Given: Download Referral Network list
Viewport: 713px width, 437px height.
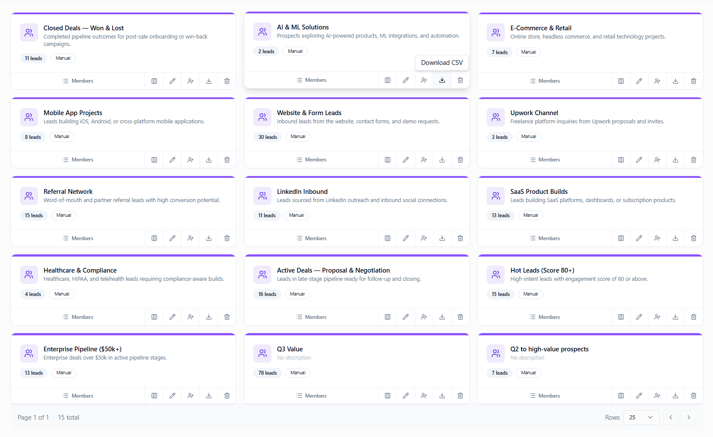Looking at the screenshot, I should (x=209, y=238).
